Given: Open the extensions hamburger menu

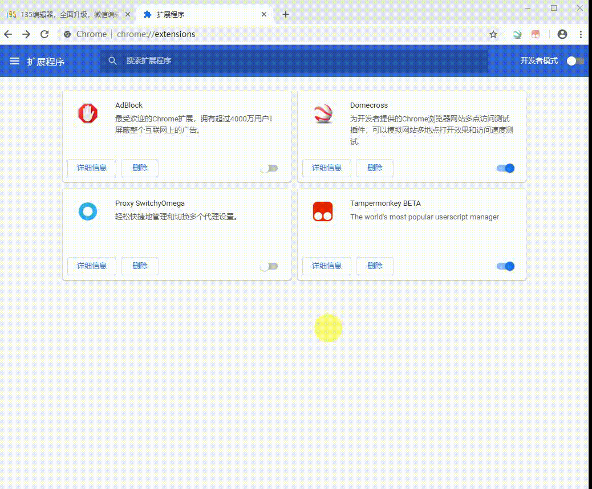Looking at the screenshot, I should pos(15,61).
